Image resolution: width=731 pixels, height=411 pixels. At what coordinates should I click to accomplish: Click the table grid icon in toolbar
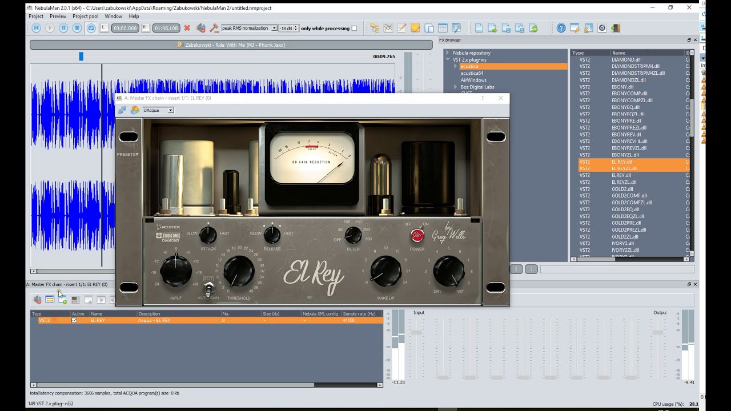point(443,28)
